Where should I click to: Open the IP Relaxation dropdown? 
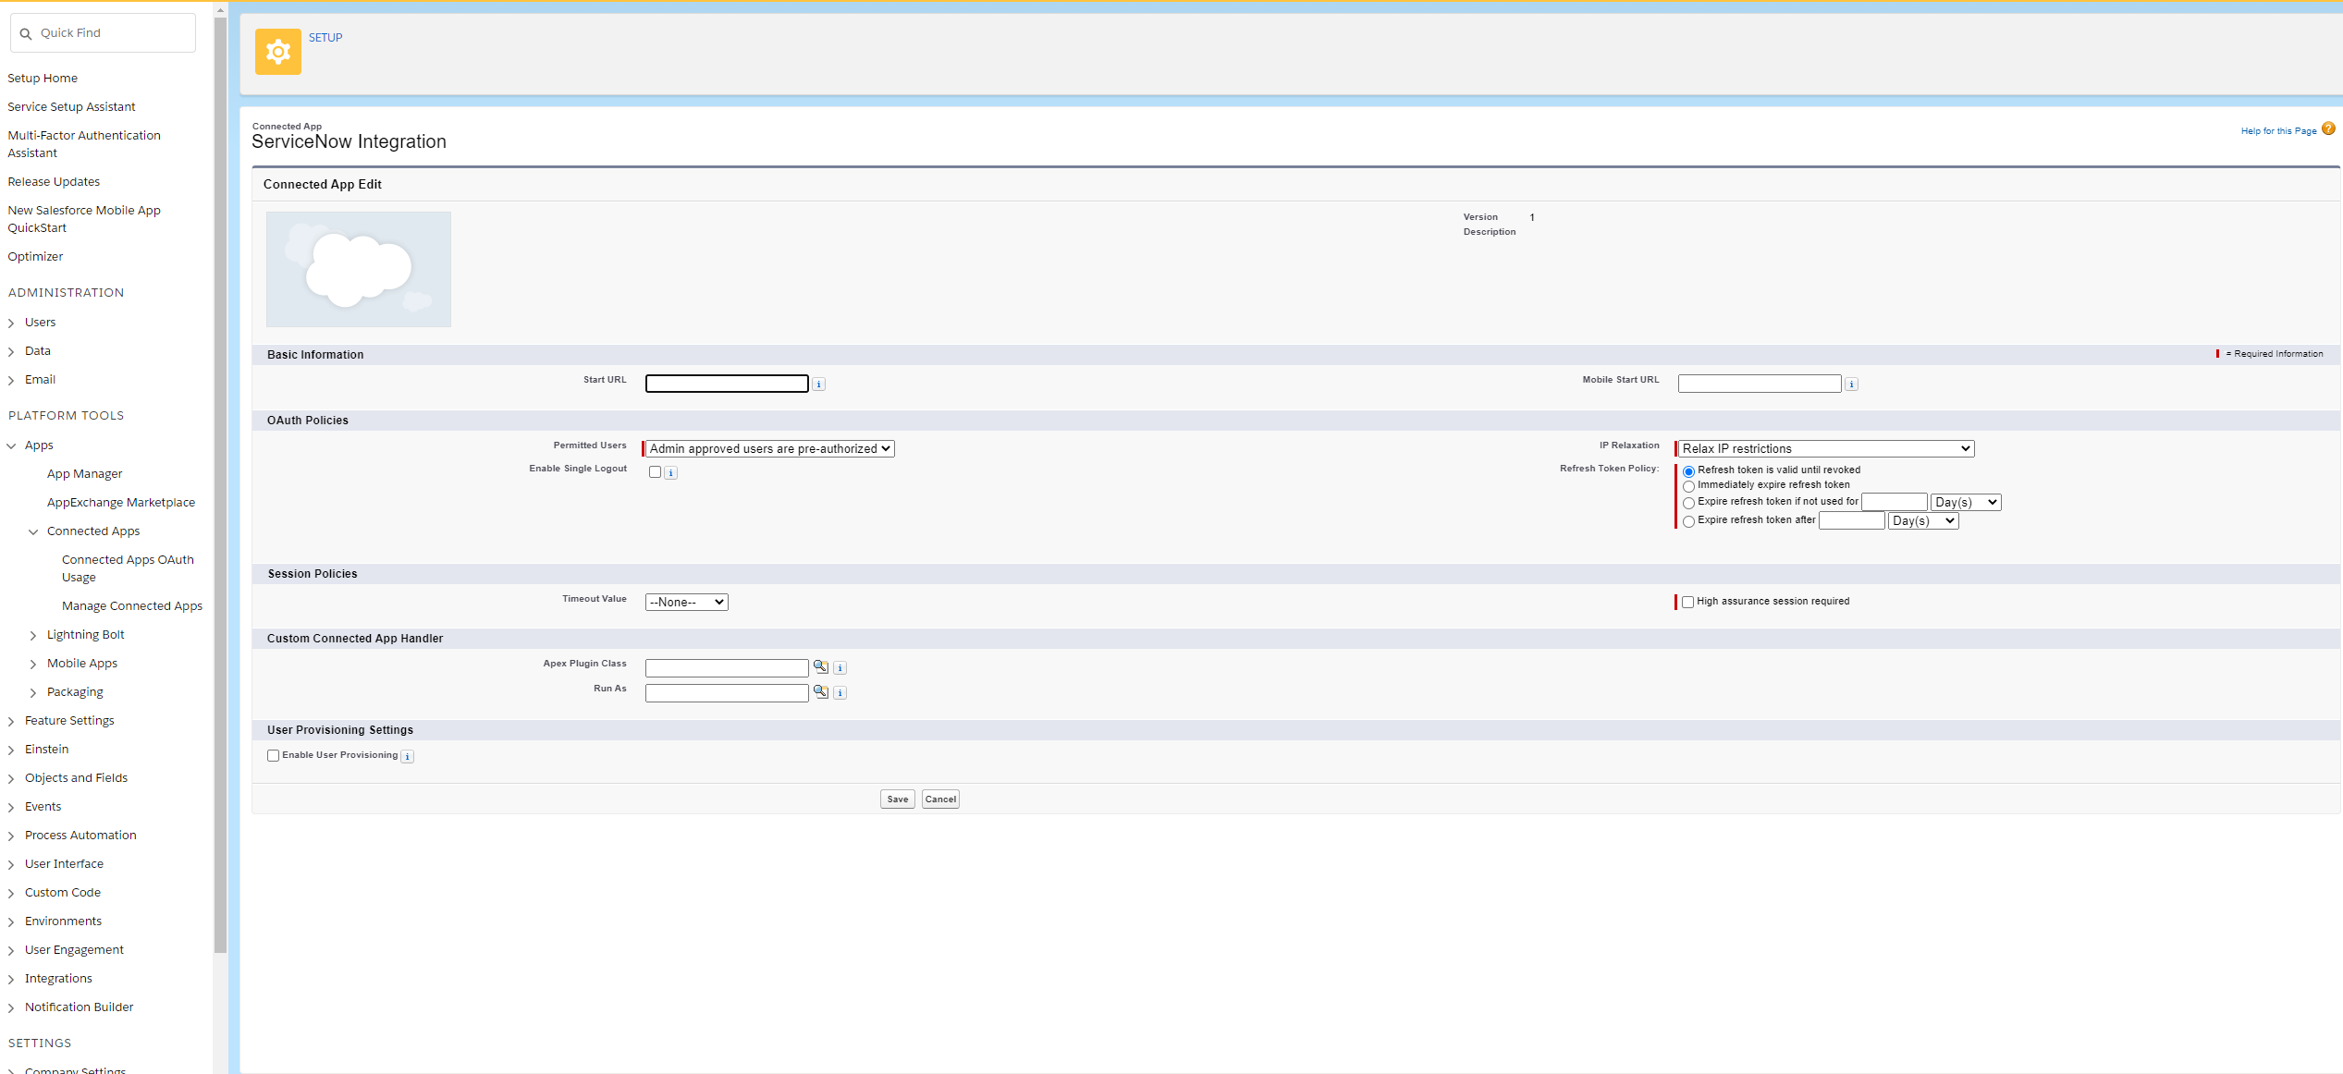[x=1826, y=449]
